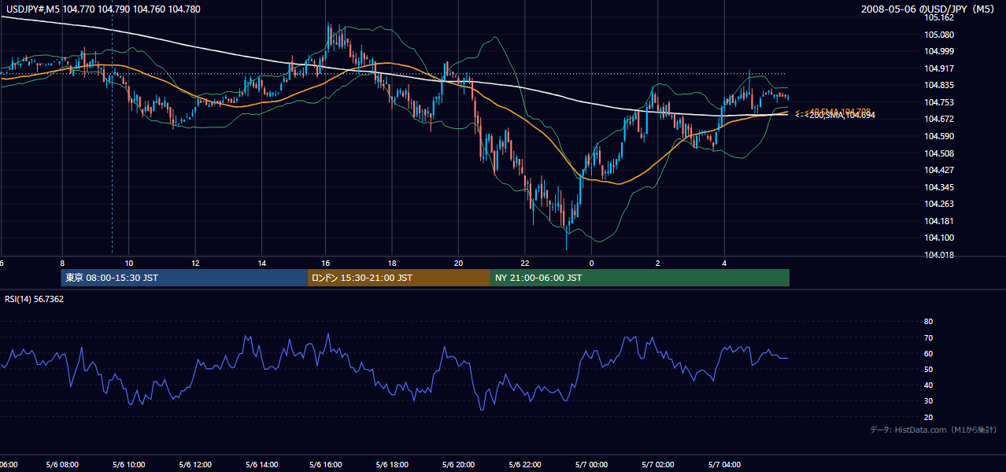Click the RSI 40 level label

(x=928, y=385)
